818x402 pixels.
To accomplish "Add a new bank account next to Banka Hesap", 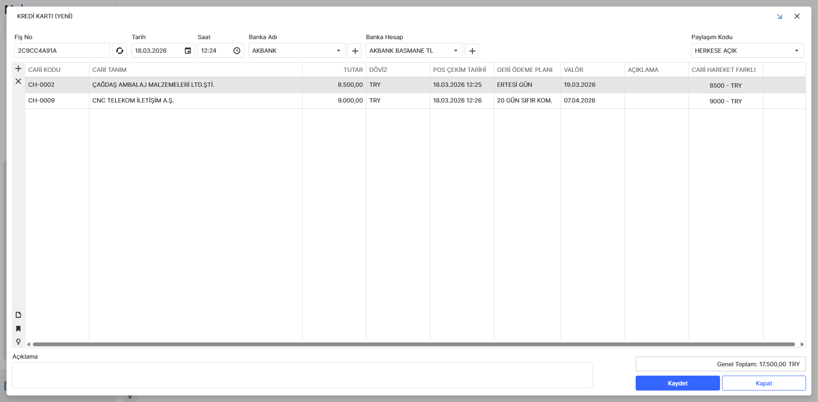I will (x=472, y=51).
